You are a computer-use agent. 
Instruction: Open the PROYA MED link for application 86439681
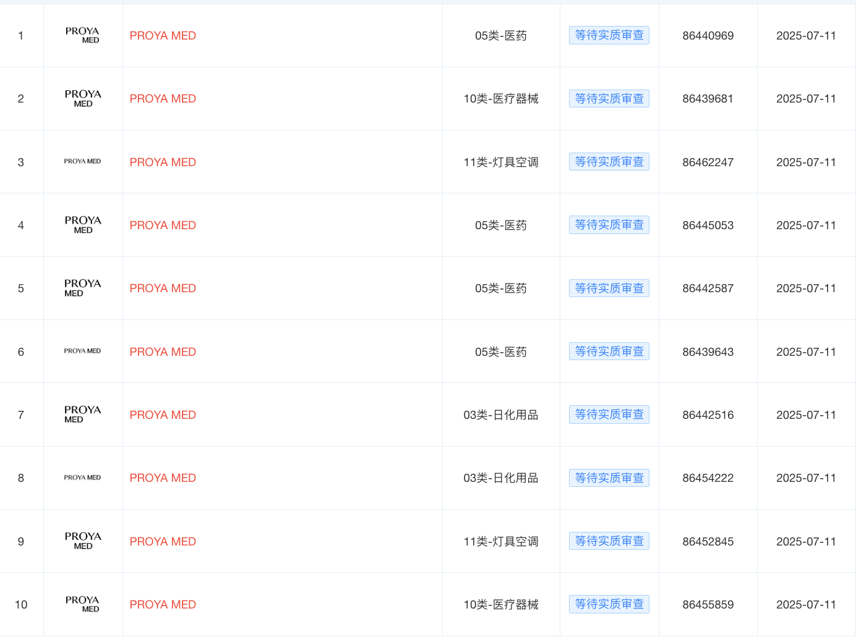[x=163, y=98]
